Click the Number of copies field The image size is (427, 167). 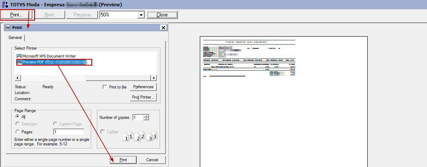(x=138, y=118)
